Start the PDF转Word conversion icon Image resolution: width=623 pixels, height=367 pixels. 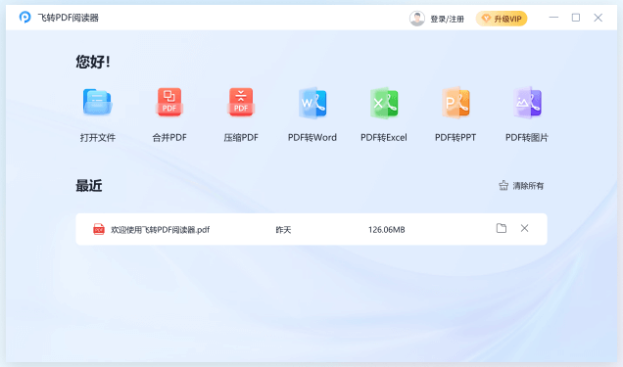312,103
